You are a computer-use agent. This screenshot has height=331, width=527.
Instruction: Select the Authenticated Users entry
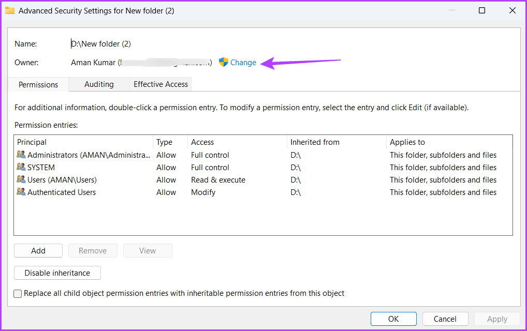coord(263,192)
